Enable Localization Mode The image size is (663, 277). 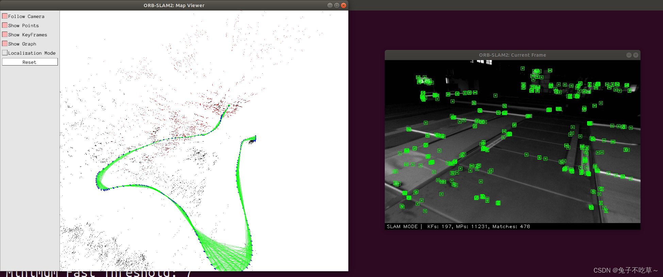click(5, 53)
